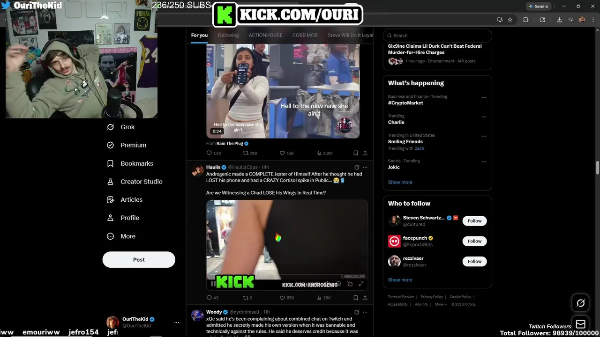
Task: Reply to the Rain The Plug post
Action: (x=214, y=153)
